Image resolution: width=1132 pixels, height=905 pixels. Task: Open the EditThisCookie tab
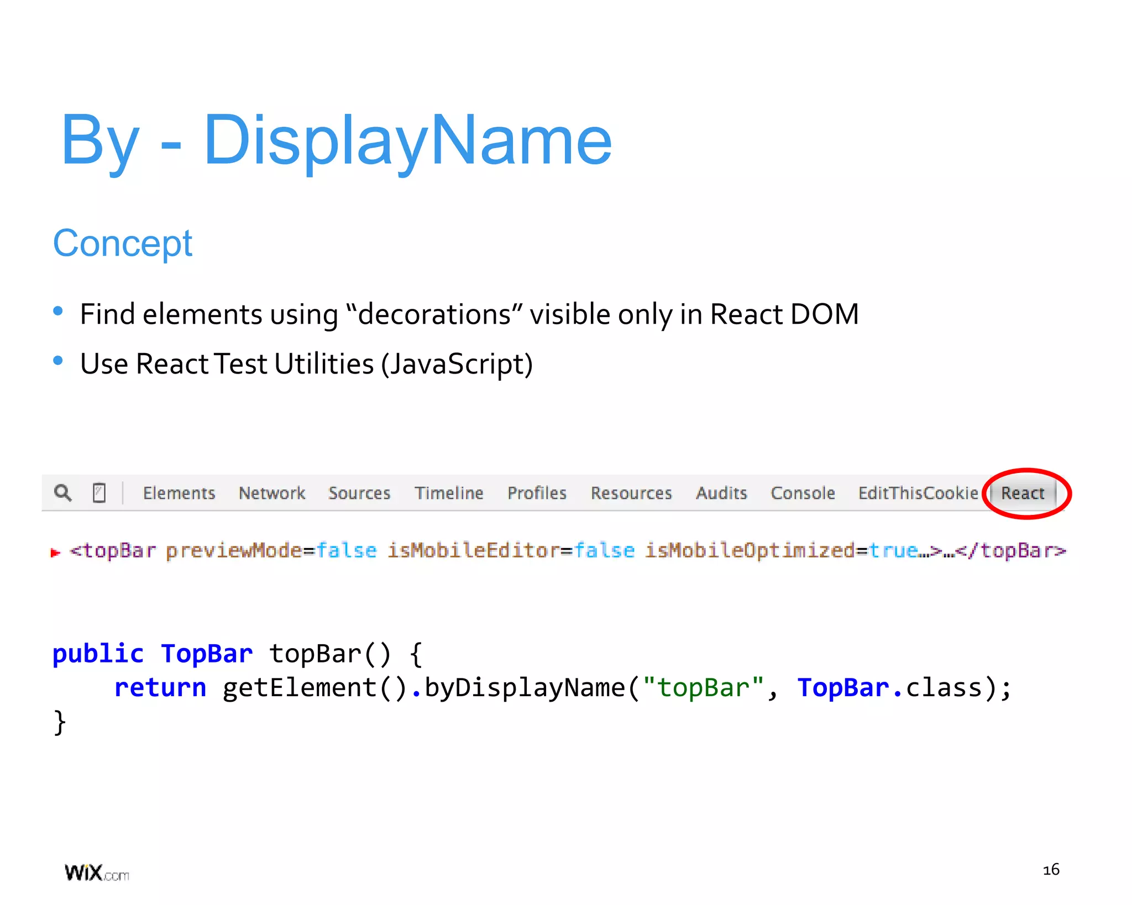[x=918, y=493]
